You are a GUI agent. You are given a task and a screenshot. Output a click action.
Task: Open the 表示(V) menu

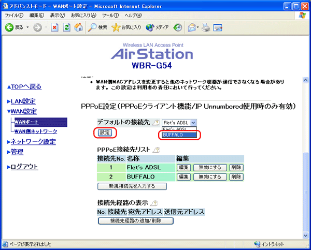tap(58, 15)
